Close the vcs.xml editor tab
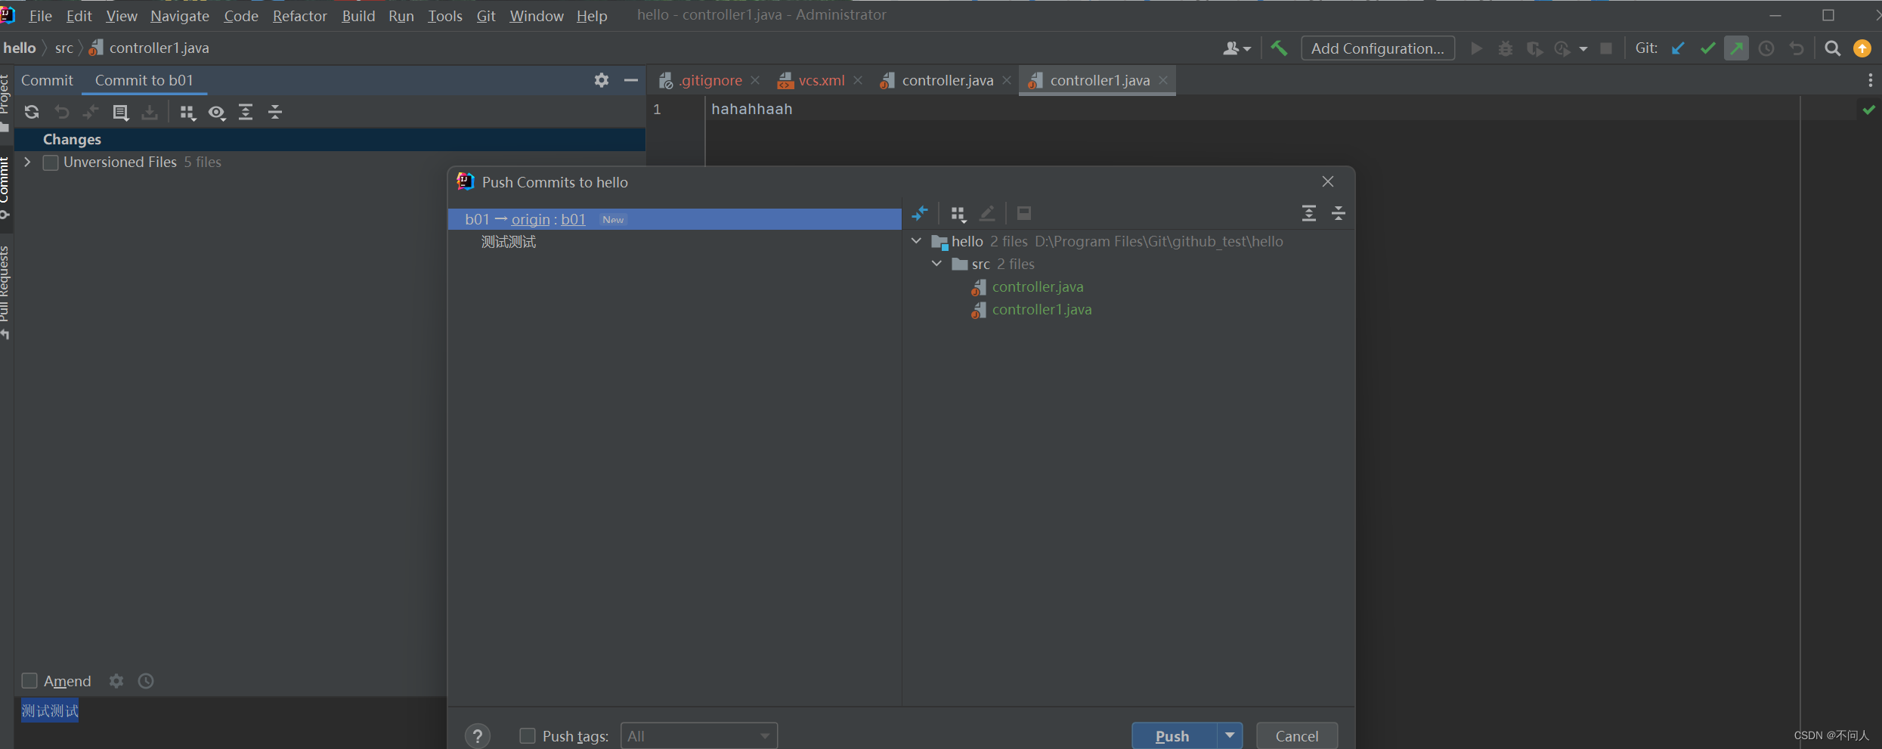Viewport: 1882px width, 749px height. coord(858,80)
